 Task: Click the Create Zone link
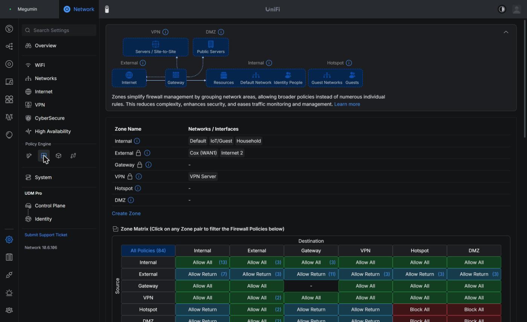pyautogui.click(x=126, y=214)
